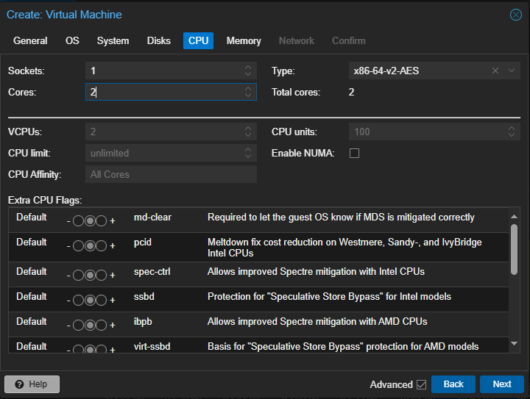Click the plus icon for md-clear flag
Image resolution: width=530 pixels, height=399 pixels.
113,221
